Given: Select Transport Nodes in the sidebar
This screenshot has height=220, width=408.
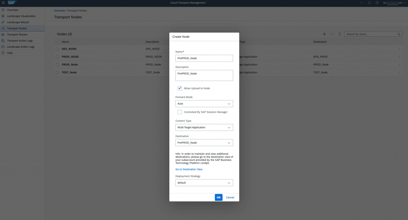Looking at the screenshot, I should (17, 28).
